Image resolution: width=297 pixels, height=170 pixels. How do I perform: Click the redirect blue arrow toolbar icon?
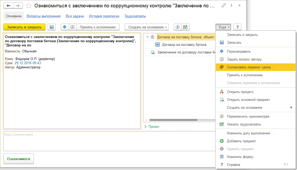click(65, 27)
